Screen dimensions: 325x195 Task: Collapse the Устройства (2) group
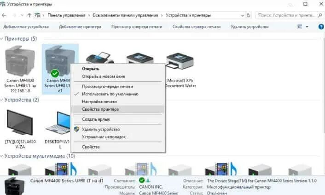[2, 100]
